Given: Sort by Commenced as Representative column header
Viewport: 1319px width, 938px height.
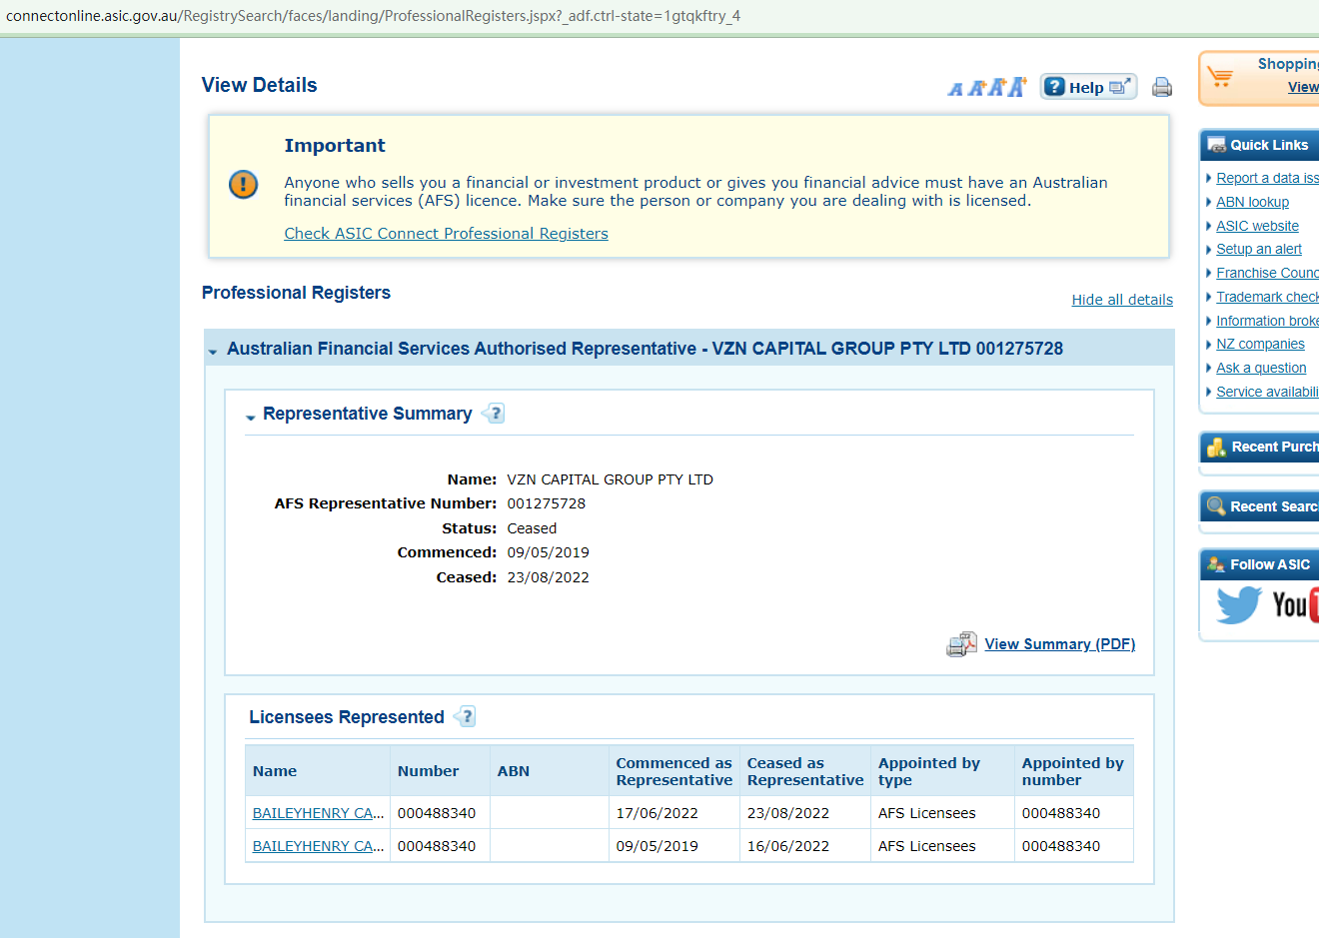Looking at the screenshot, I should 673,771.
